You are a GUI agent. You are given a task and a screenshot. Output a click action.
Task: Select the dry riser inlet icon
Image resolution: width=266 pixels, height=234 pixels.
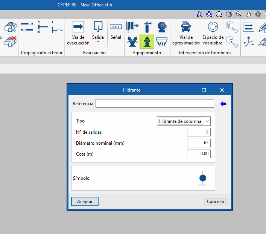click(x=132, y=41)
